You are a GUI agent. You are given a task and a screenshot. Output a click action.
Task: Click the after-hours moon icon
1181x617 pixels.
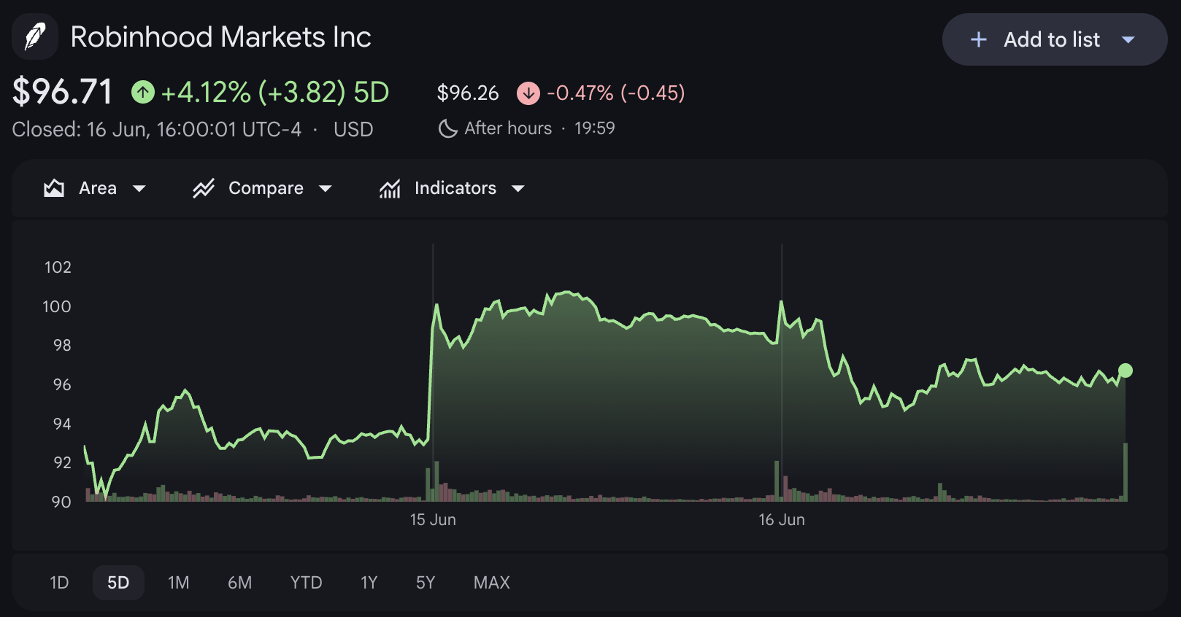coord(447,128)
